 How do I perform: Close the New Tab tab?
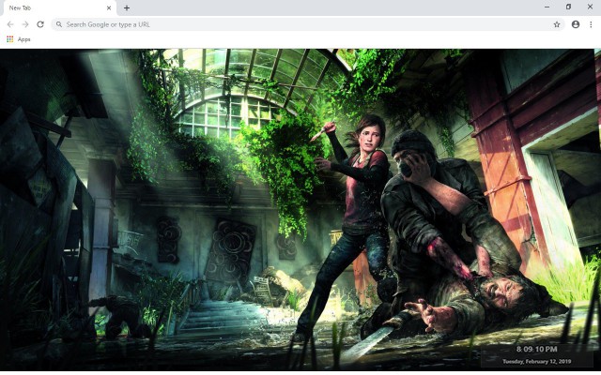click(x=109, y=8)
